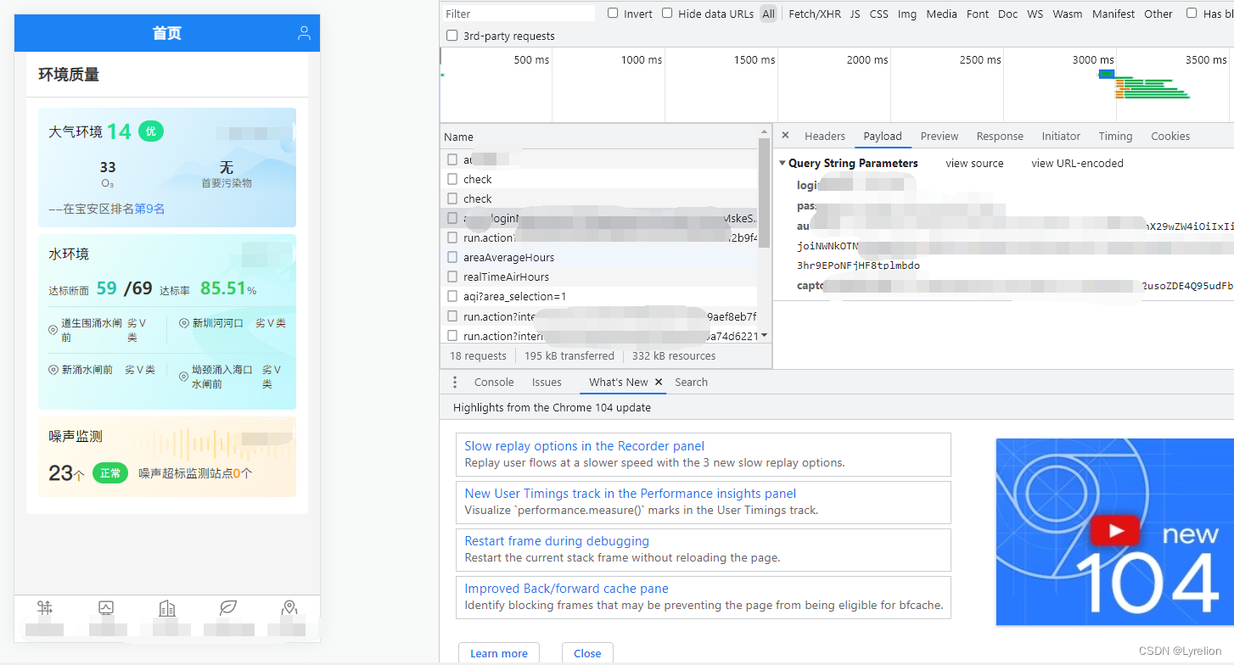This screenshot has width=1234, height=665.
Task: Open Restart frame during debugging link
Action: [557, 541]
